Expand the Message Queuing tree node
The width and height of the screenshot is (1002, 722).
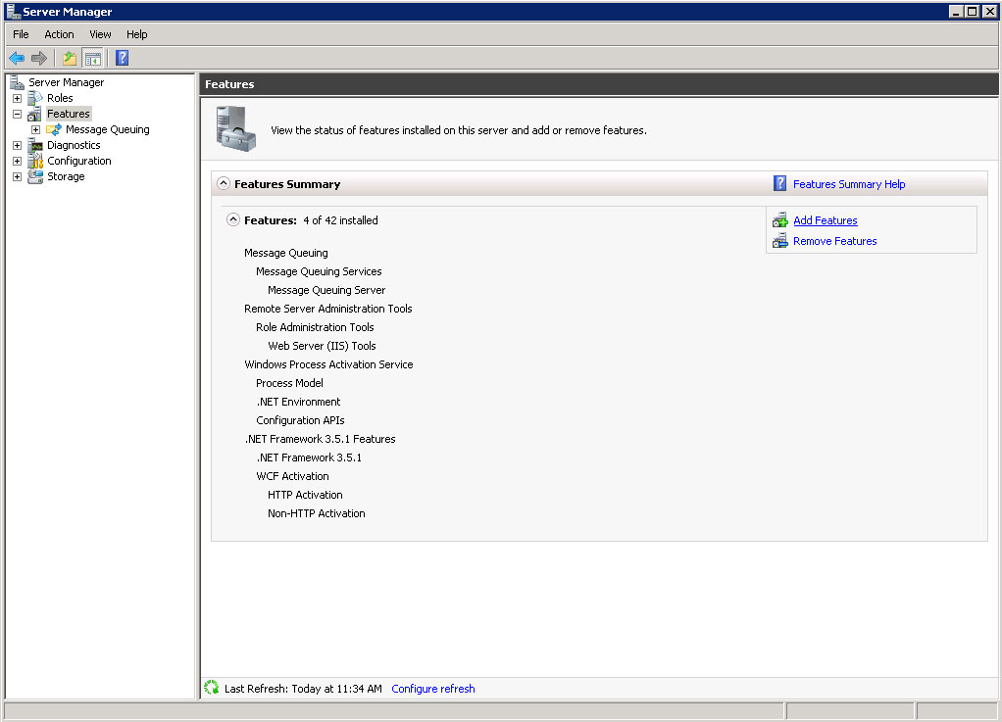35,129
